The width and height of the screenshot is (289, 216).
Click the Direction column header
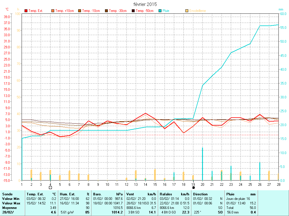(200, 194)
